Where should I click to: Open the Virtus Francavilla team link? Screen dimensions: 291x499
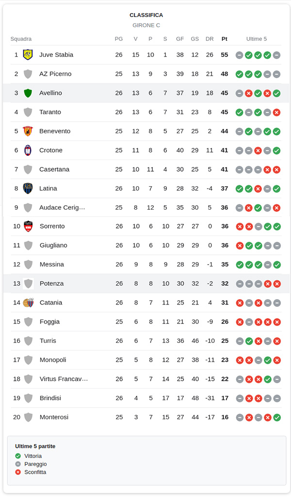64,379
